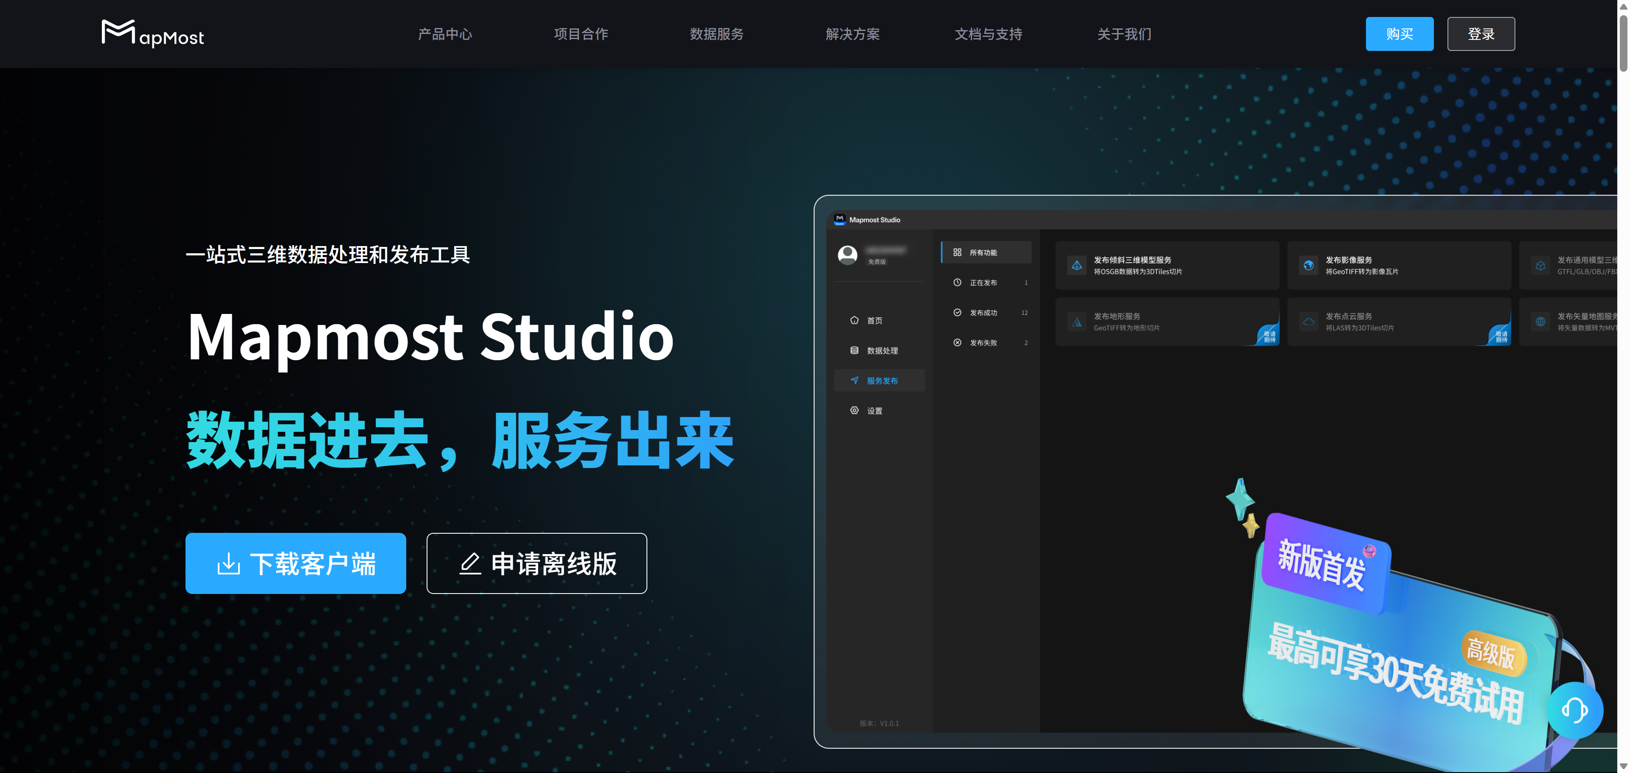Click the 所有功能 grid icon

coord(957,252)
